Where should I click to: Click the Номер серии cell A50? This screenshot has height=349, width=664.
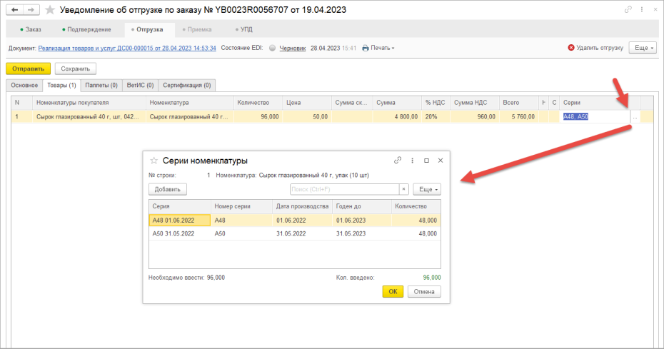[241, 233]
